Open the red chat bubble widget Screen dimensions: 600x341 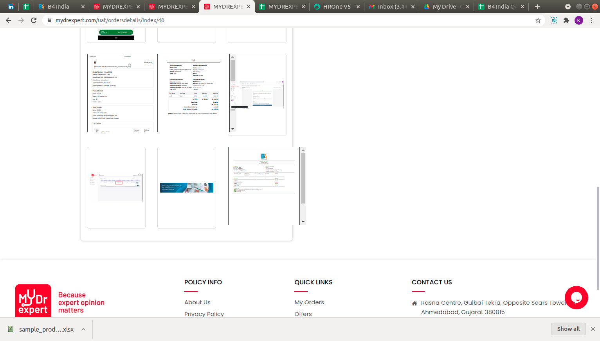pos(576,298)
